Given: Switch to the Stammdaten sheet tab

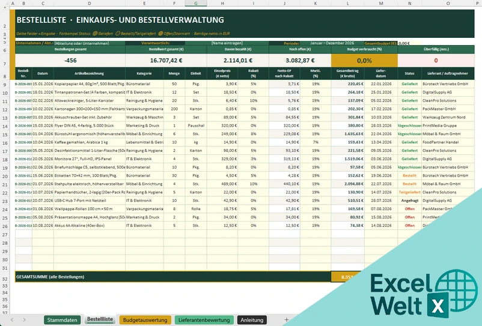Looking at the screenshot, I should pyautogui.click(x=62, y=320).
